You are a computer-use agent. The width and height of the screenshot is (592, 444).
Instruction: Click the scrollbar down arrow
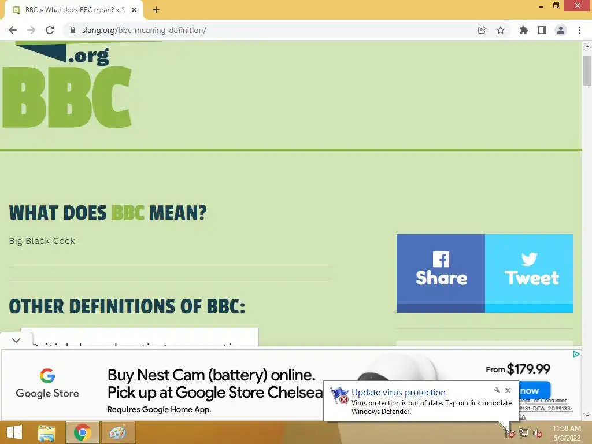tap(587, 416)
